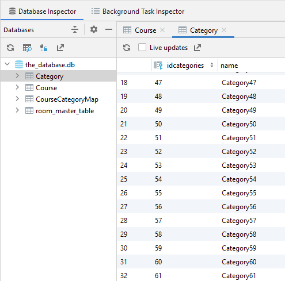The image size is (285, 281).
Task: Click the idcategories cell with value 51
Action: tap(158, 138)
